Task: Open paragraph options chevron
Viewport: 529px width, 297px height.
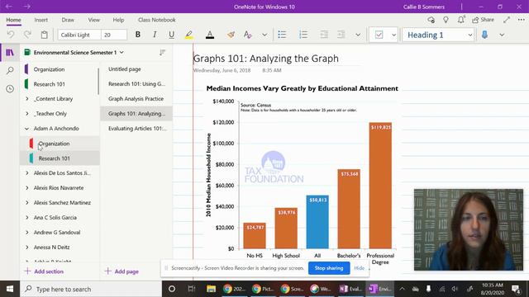Action: click(x=358, y=35)
